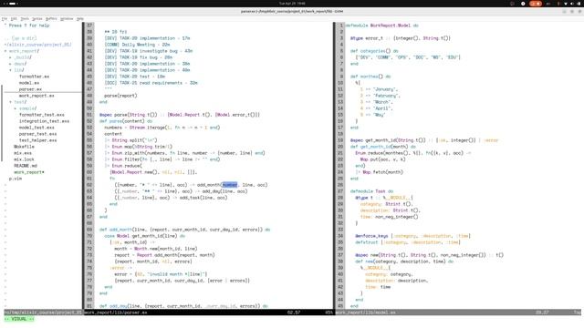Open the Buffers menu
This screenshot has width=584, height=328.
tap(51, 18)
